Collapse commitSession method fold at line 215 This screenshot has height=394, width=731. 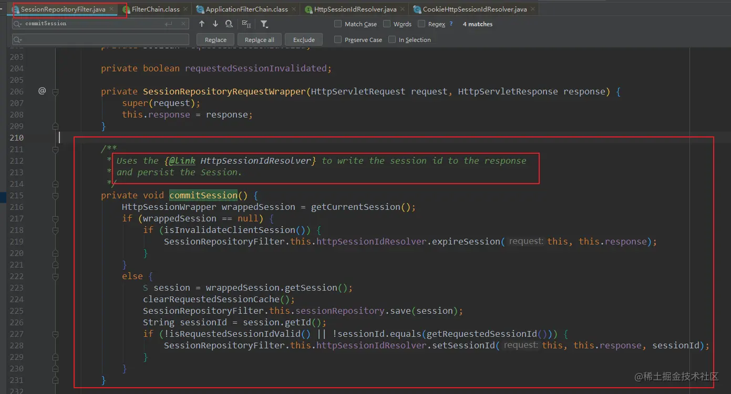pyautogui.click(x=55, y=195)
